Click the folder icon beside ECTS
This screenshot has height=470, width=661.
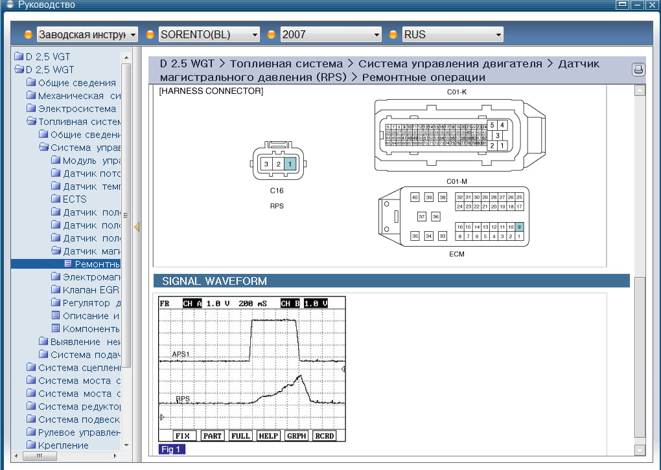(x=56, y=199)
